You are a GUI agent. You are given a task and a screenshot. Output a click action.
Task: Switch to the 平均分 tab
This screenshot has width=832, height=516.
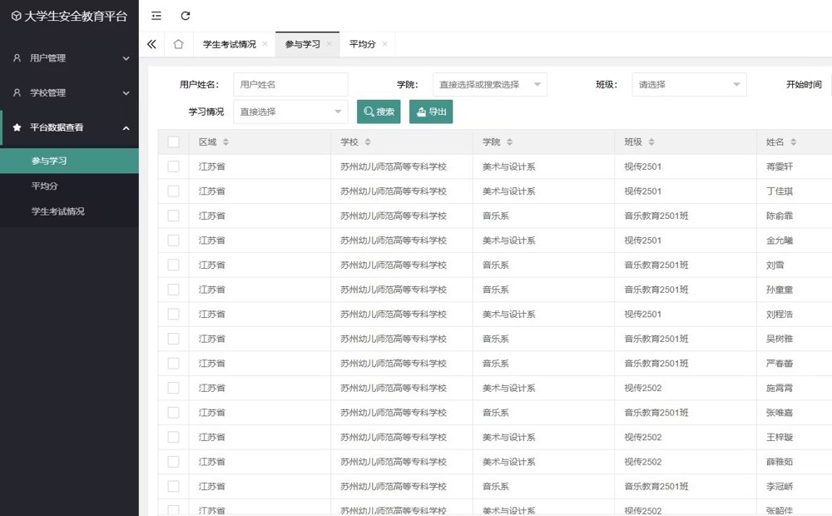362,44
